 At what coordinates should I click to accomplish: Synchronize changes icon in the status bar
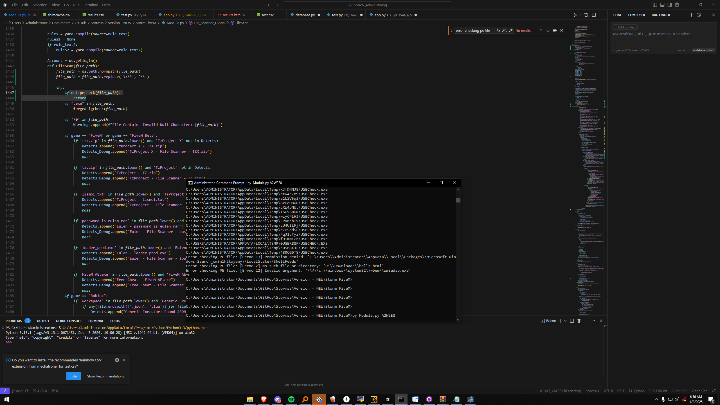(27, 391)
